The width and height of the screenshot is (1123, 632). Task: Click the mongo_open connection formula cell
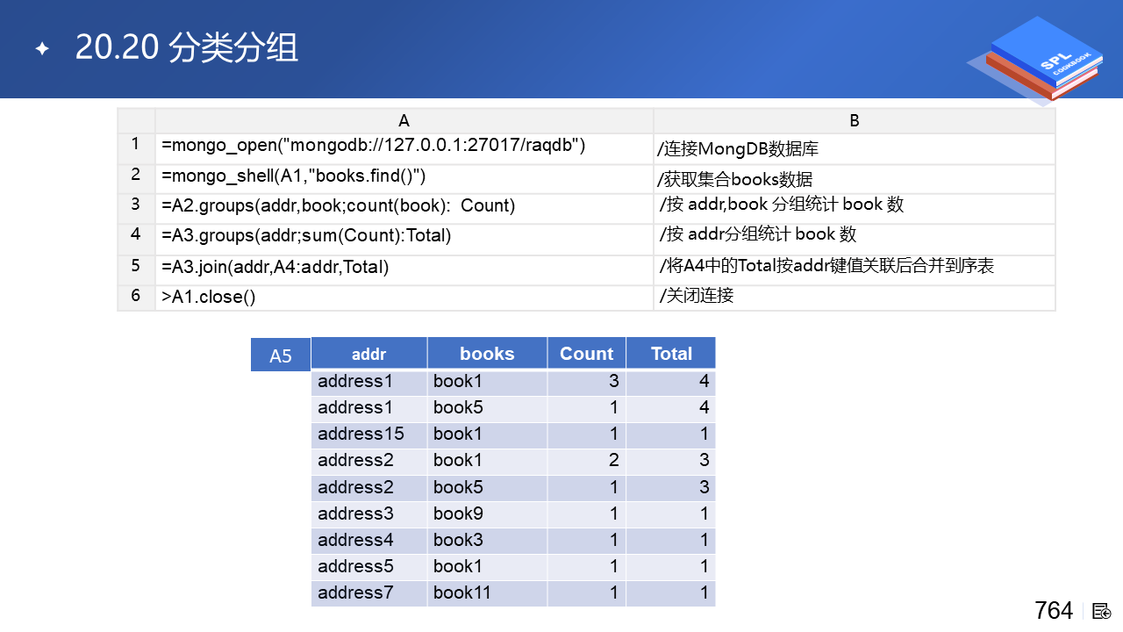[x=404, y=148]
